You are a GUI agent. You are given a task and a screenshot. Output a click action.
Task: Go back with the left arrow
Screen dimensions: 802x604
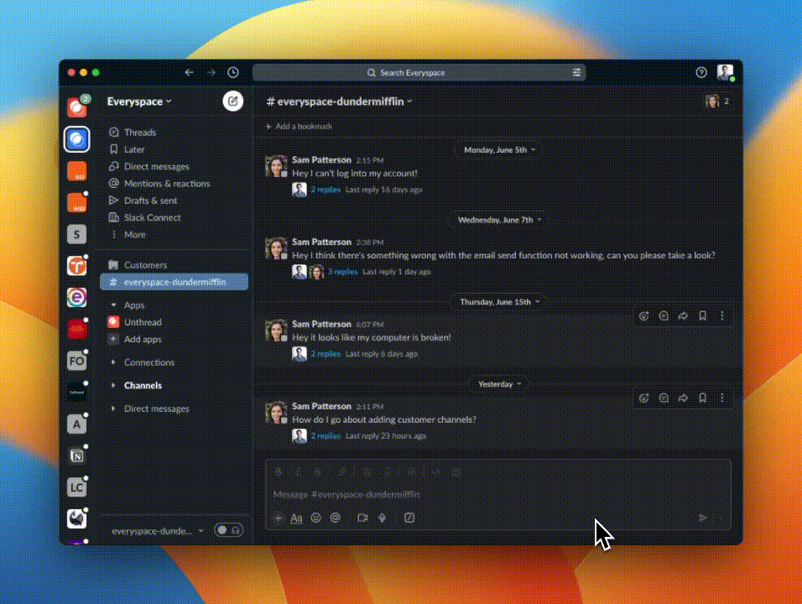tap(190, 73)
